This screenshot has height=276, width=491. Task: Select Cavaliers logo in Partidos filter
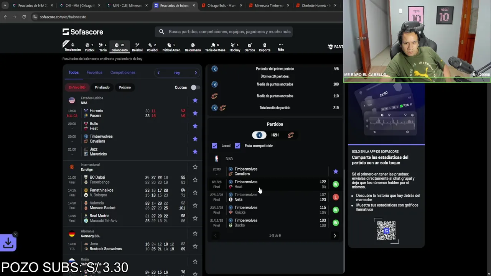tap(290, 135)
